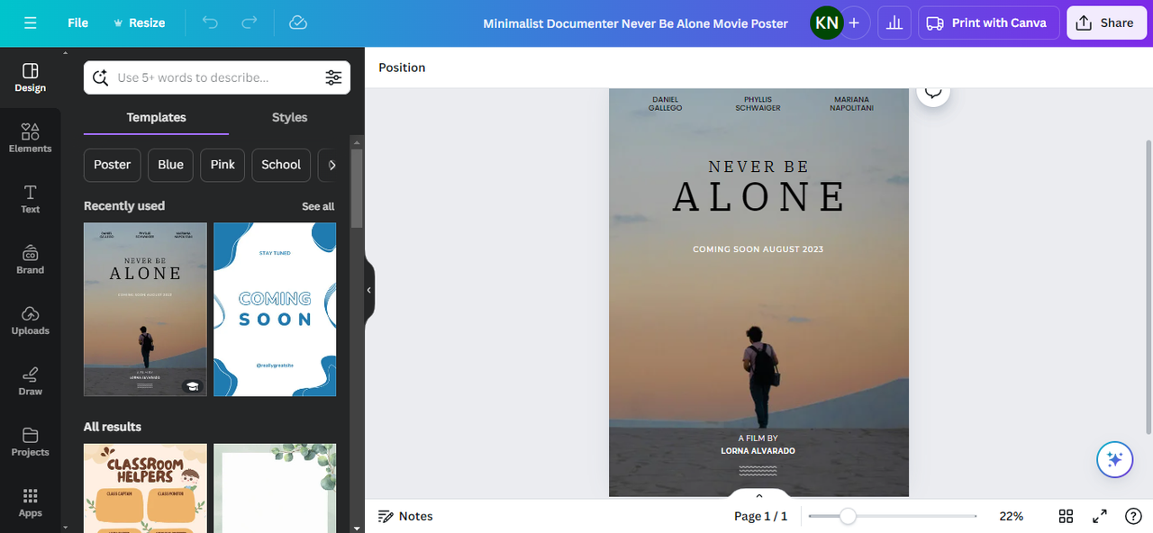1153x533 pixels.
Task: Open the Projects side panel
Action: pyautogui.click(x=30, y=441)
